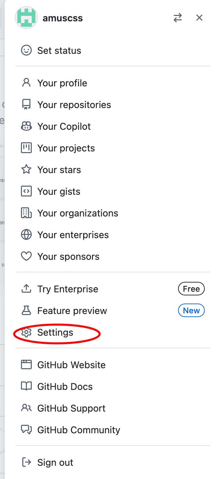
Task: Click the Set status smiley icon
Action: tap(26, 50)
